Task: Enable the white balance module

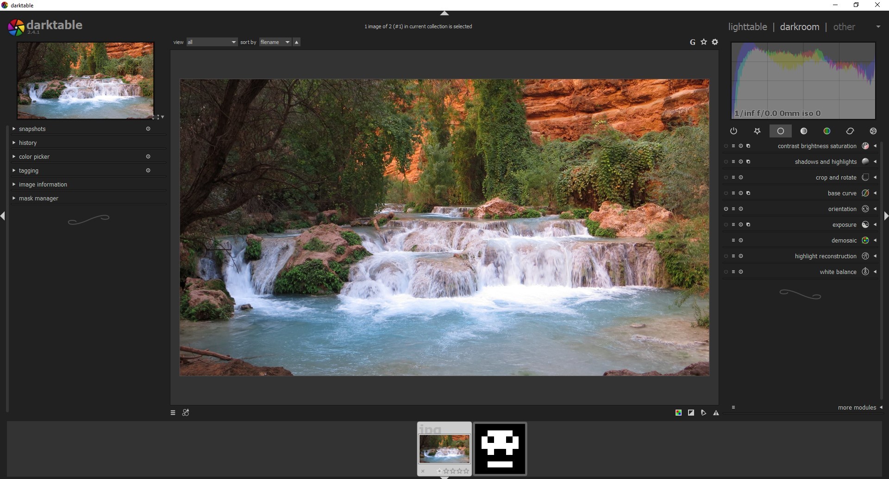Action: [726, 272]
